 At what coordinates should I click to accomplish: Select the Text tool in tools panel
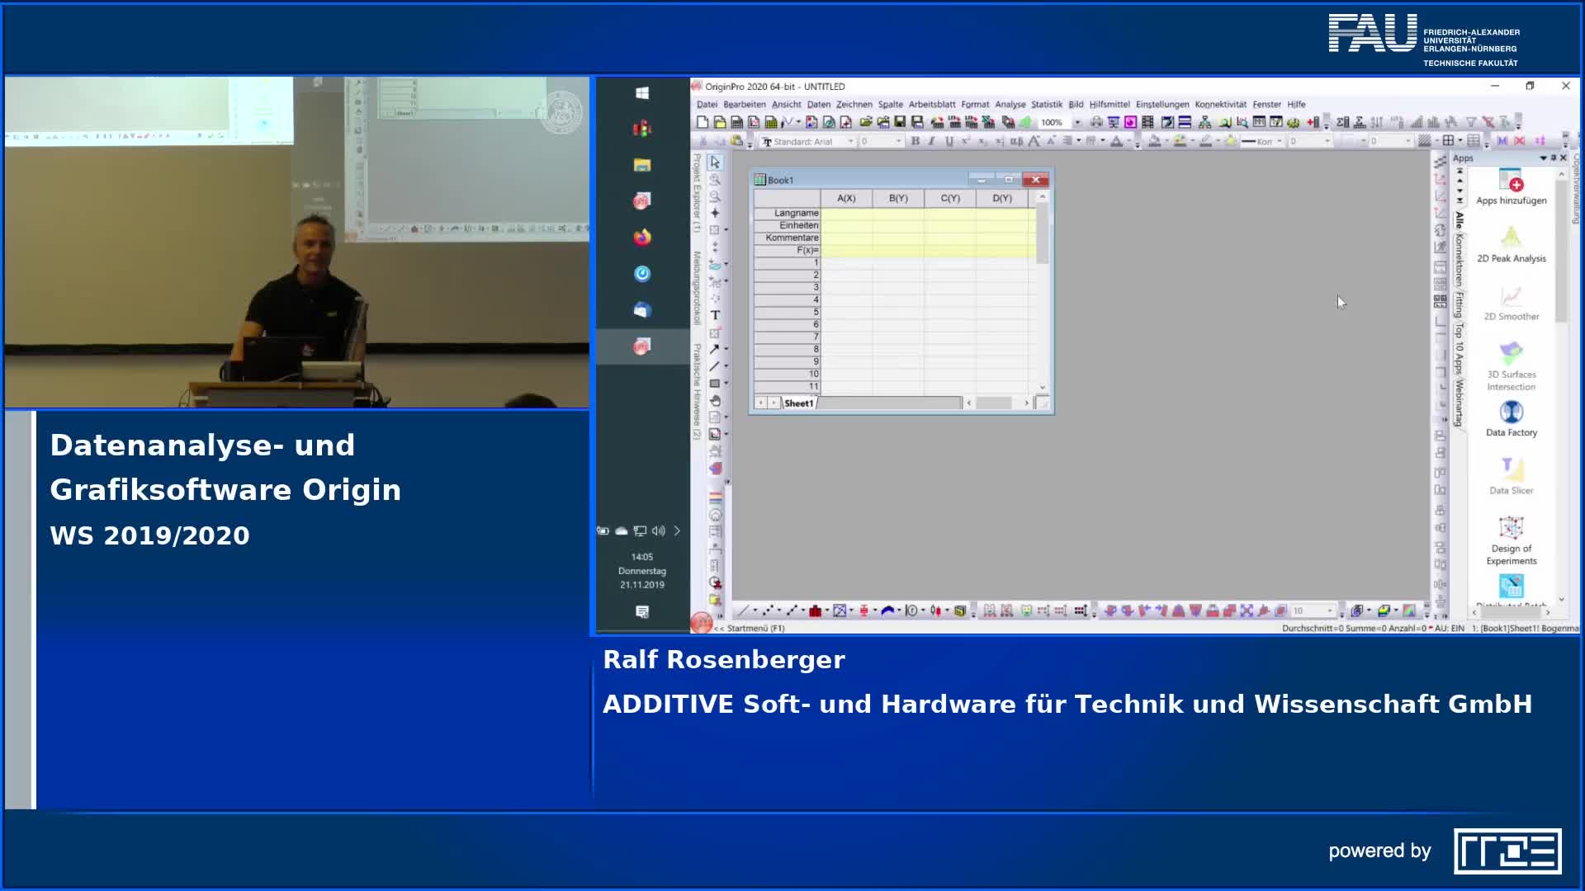point(715,315)
